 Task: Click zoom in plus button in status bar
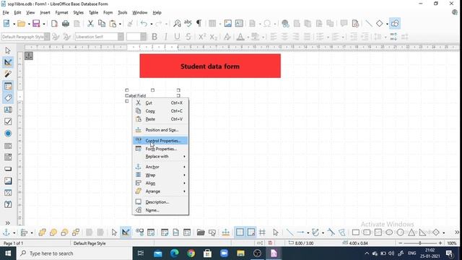click(440, 243)
